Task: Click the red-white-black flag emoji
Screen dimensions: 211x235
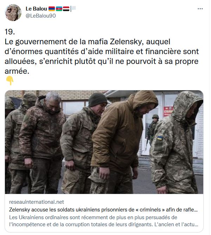Action: (66, 9)
